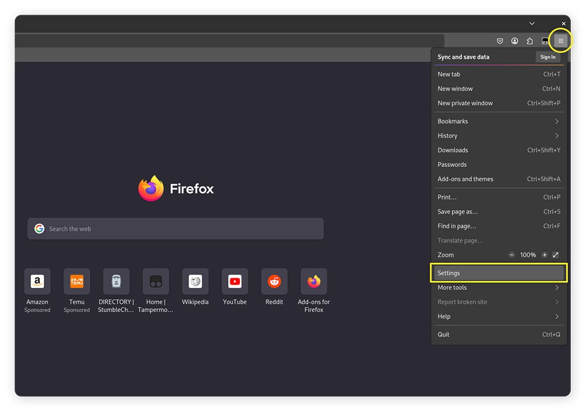Click the browser address bar

coord(229,40)
